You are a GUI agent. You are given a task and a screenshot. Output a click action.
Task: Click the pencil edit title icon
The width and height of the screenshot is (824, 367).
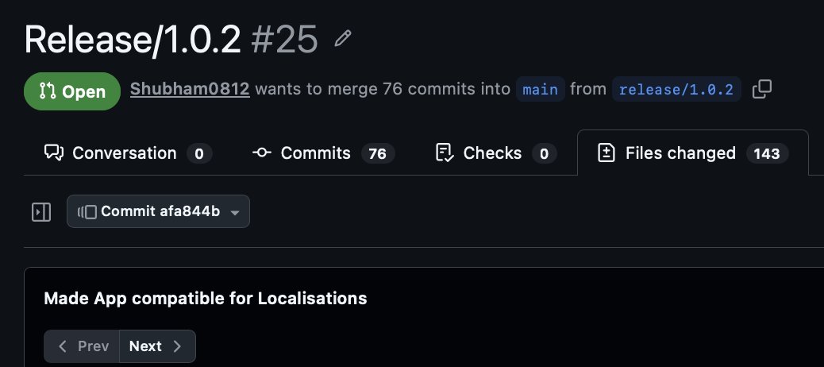pyautogui.click(x=343, y=39)
